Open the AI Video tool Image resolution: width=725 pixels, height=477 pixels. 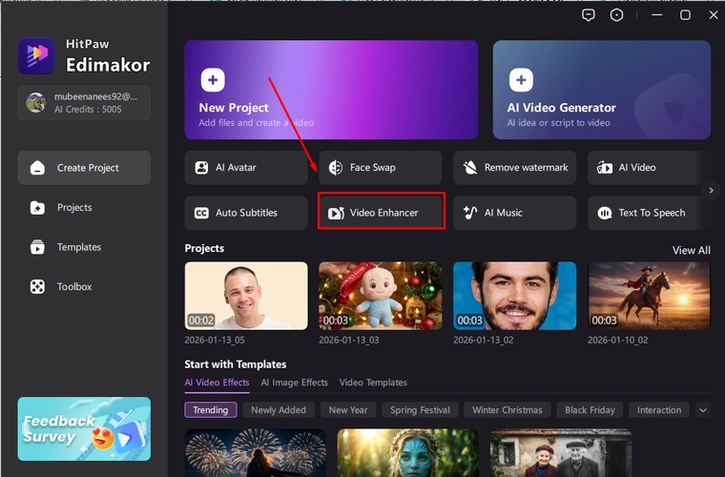click(649, 167)
